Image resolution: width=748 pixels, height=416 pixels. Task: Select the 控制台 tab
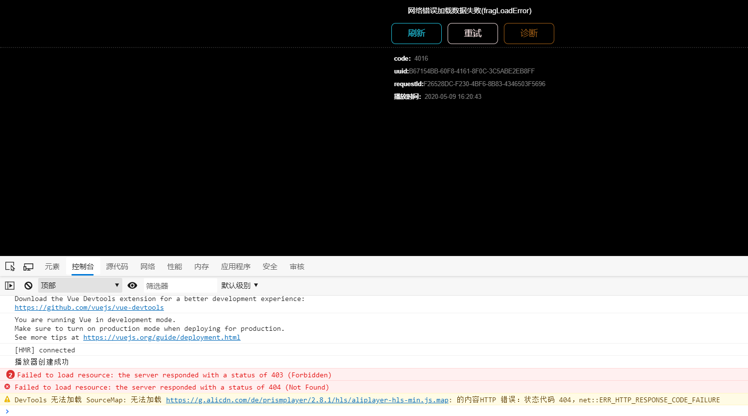pos(83,267)
